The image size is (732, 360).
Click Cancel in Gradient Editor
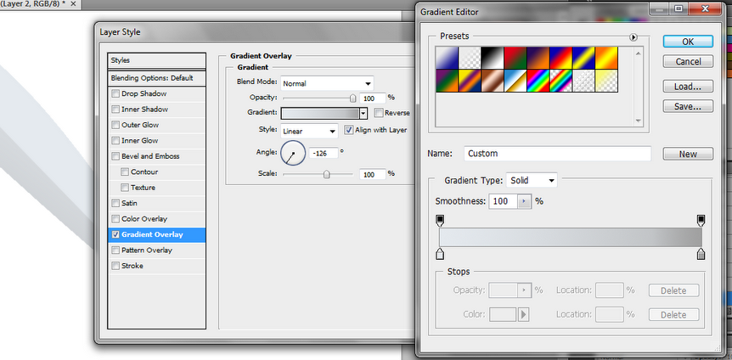(688, 62)
